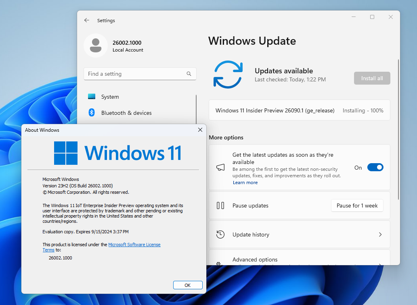Close the About Windows dialog
The image size is (417, 305).
[x=200, y=130]
